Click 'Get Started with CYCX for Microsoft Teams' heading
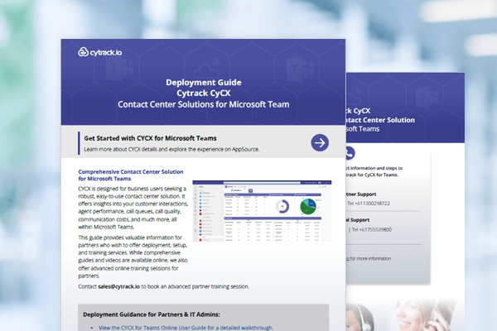The image size is (497, 331). 150,138
